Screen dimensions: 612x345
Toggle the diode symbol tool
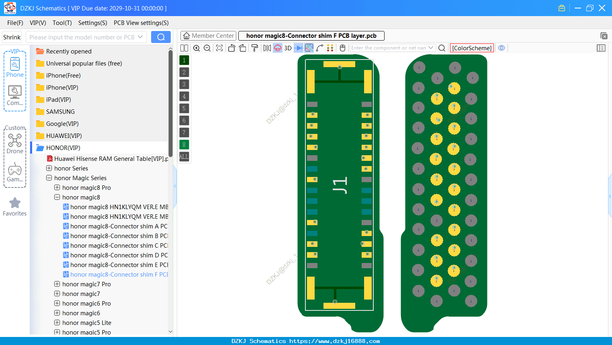click(299, 48)
